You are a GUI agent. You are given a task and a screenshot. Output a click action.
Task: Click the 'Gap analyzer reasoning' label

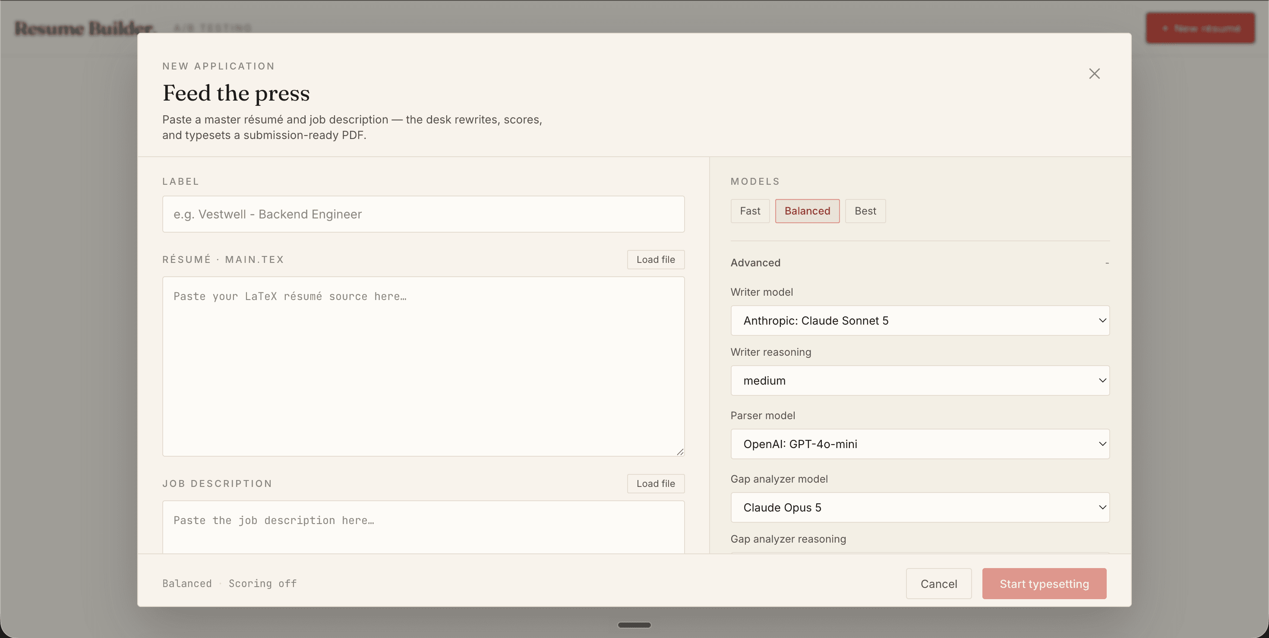[788, 539]
